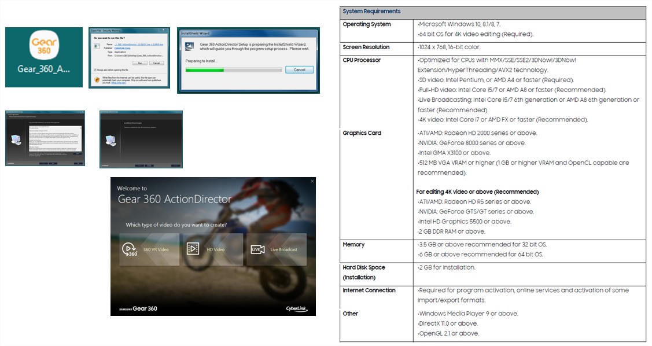
Task: Click 'Full-HD video: Intel Core i5/7' line
Action: [x=512, y=90]
